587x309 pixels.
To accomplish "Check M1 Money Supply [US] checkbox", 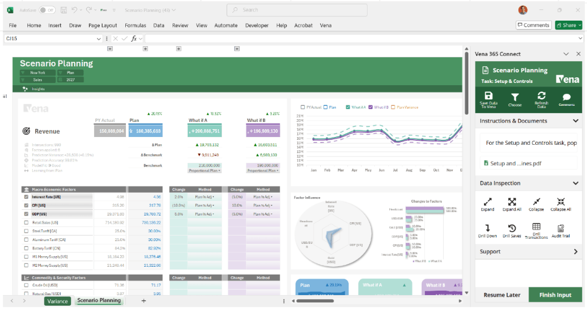I will tap(26, 257).
